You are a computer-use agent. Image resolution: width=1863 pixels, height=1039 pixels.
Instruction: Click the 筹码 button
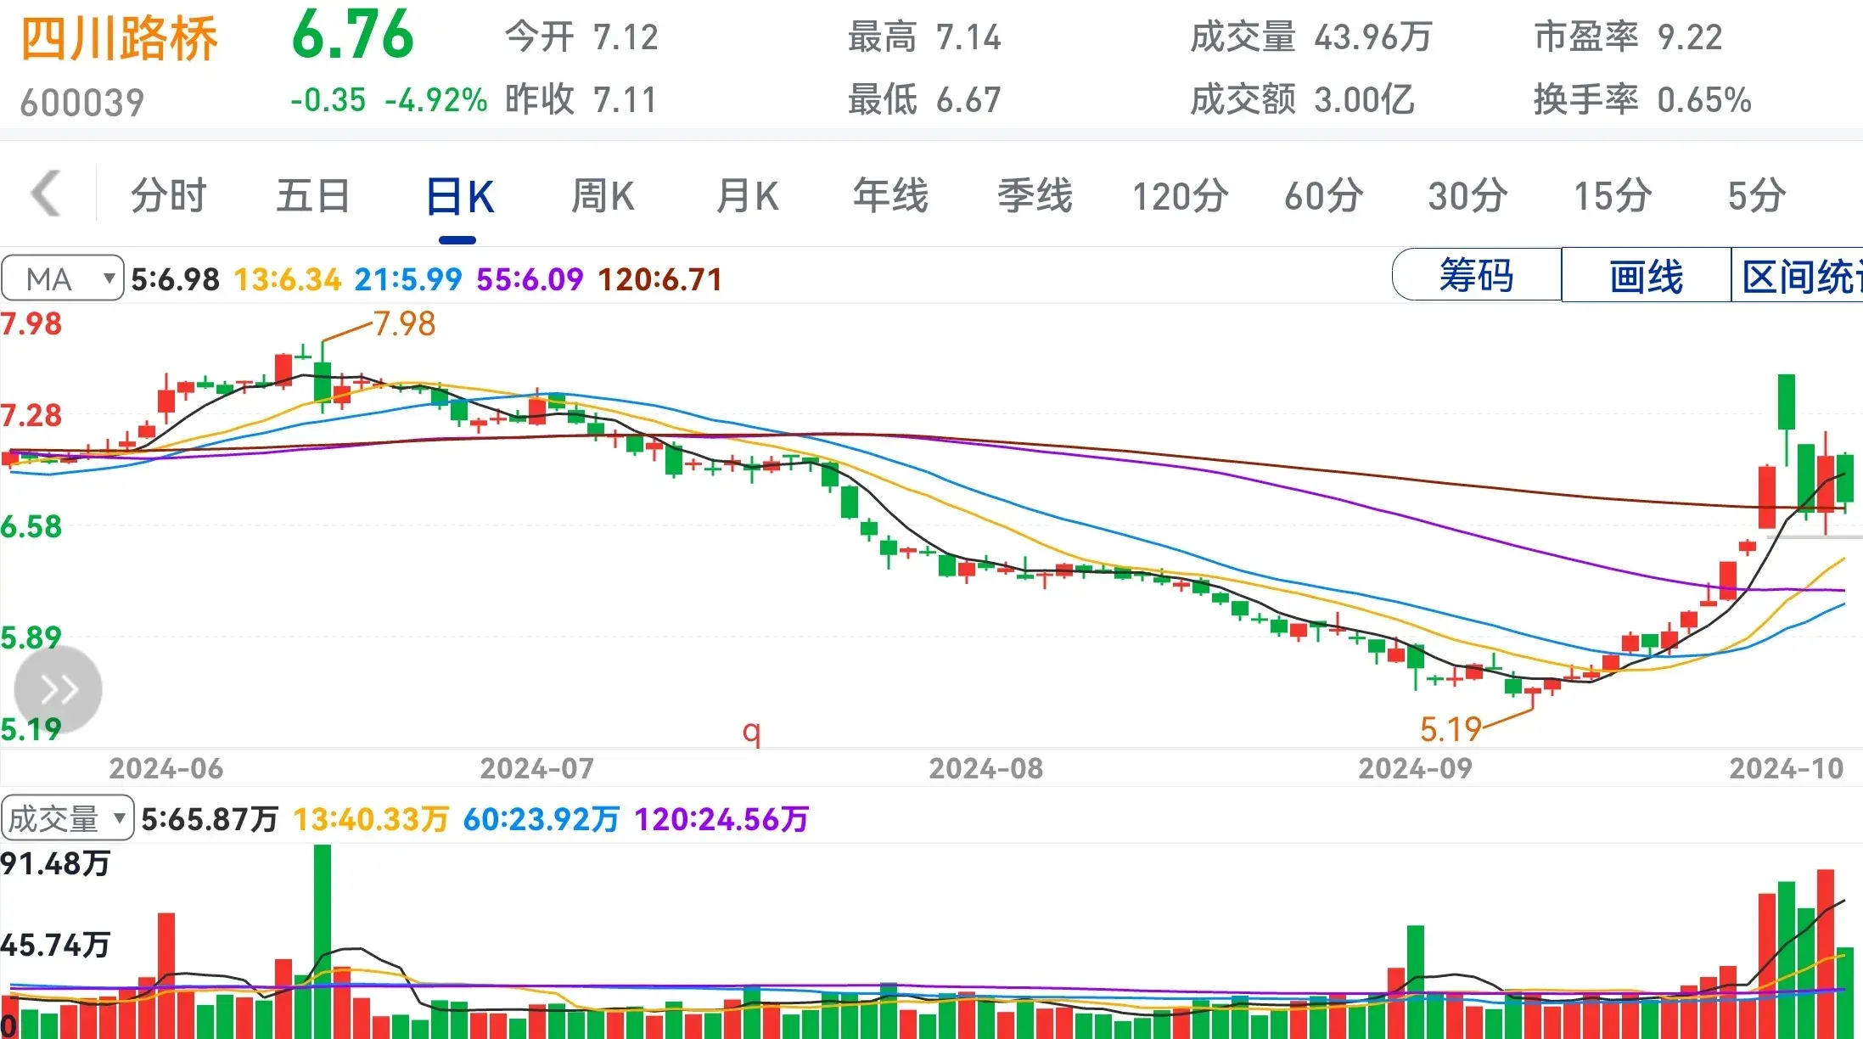(1476, 275)
